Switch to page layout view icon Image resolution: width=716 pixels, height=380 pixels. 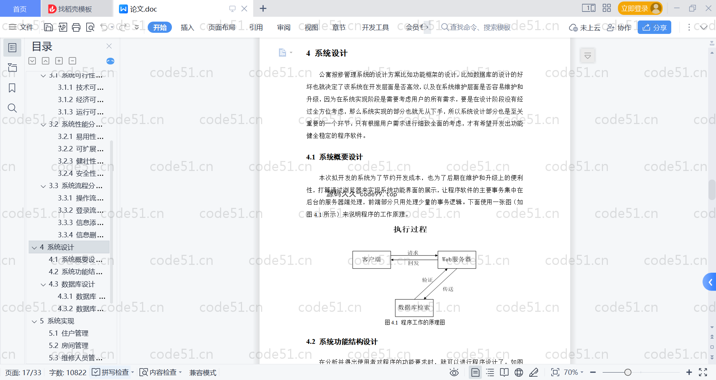475,372
